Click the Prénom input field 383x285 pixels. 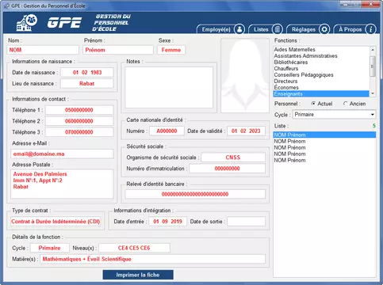click(118, 50)
